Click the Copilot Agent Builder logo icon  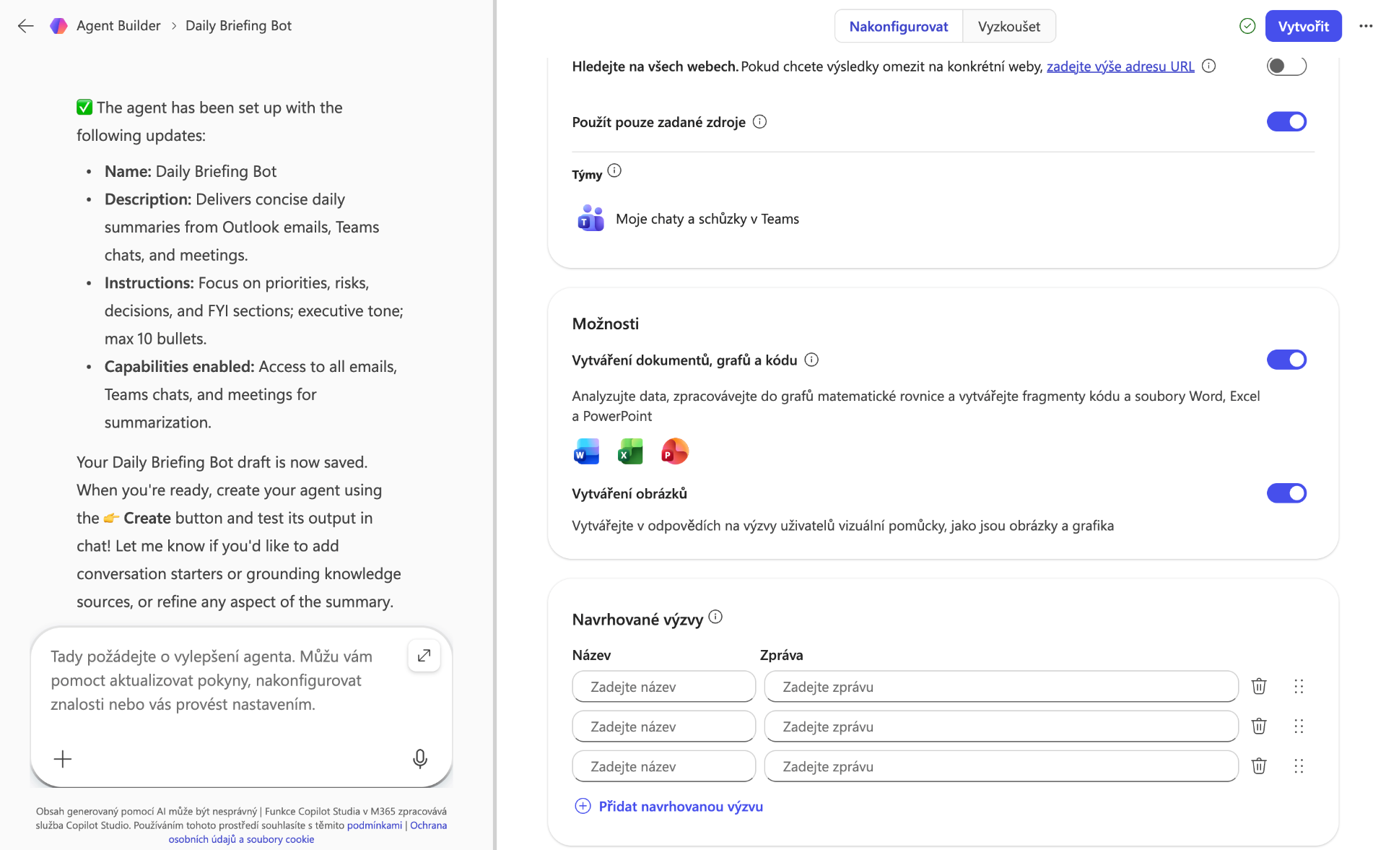[58, 26]
